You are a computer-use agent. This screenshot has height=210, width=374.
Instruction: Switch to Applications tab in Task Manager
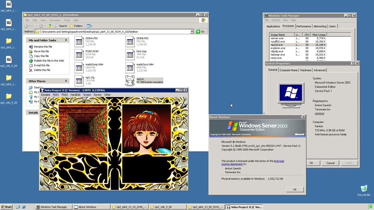pos(273,27)
